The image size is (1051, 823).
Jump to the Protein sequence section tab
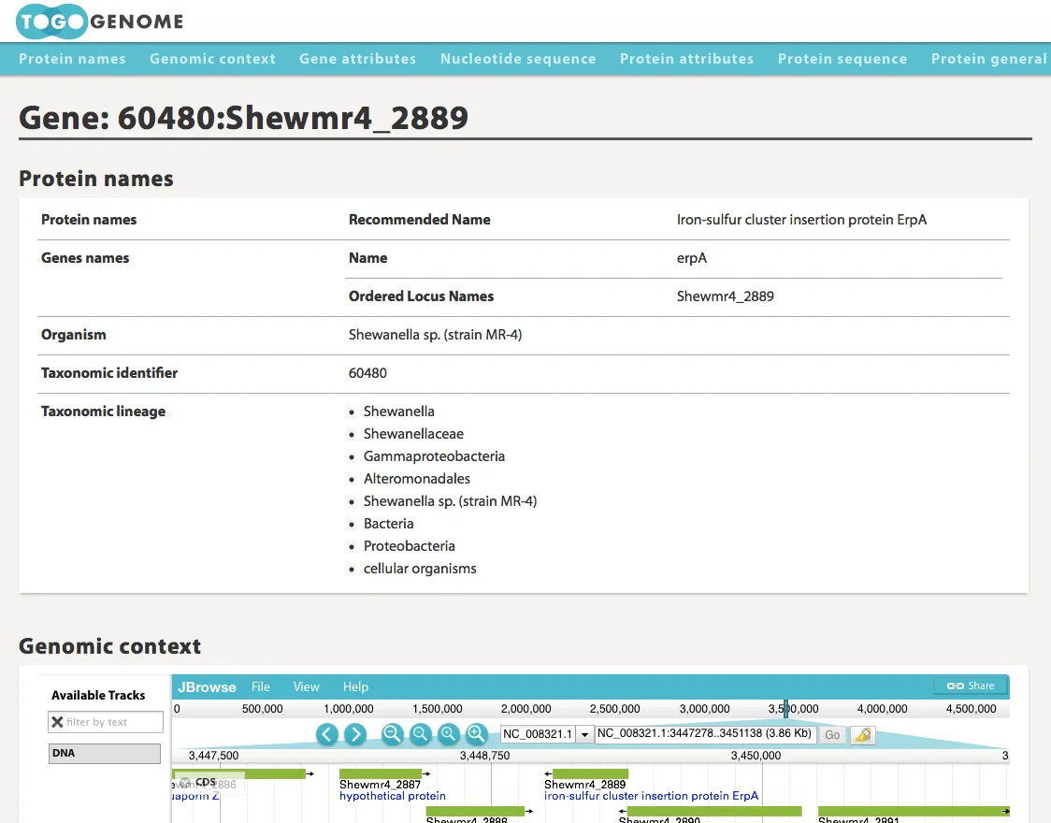click(x=842, y=59)
